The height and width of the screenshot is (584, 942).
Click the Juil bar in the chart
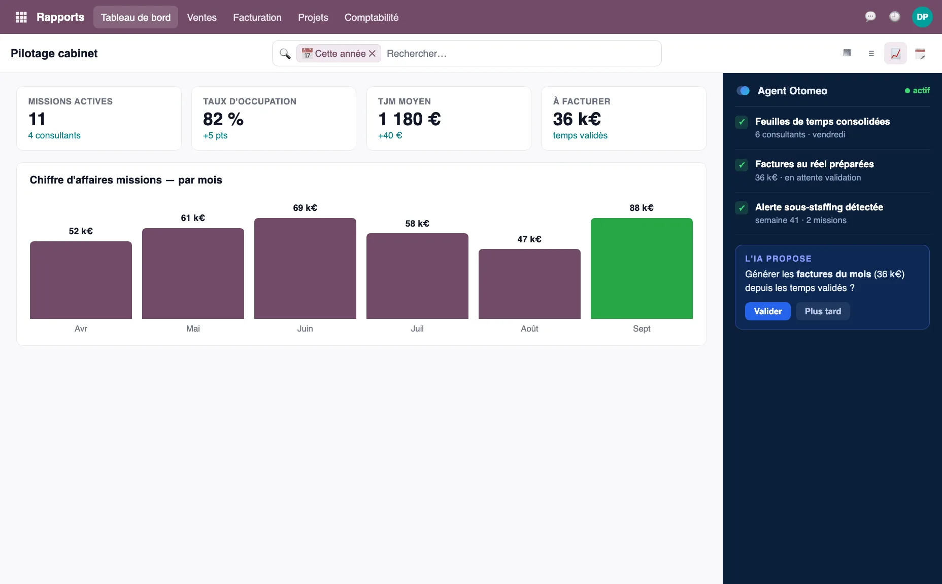point(417,276)
